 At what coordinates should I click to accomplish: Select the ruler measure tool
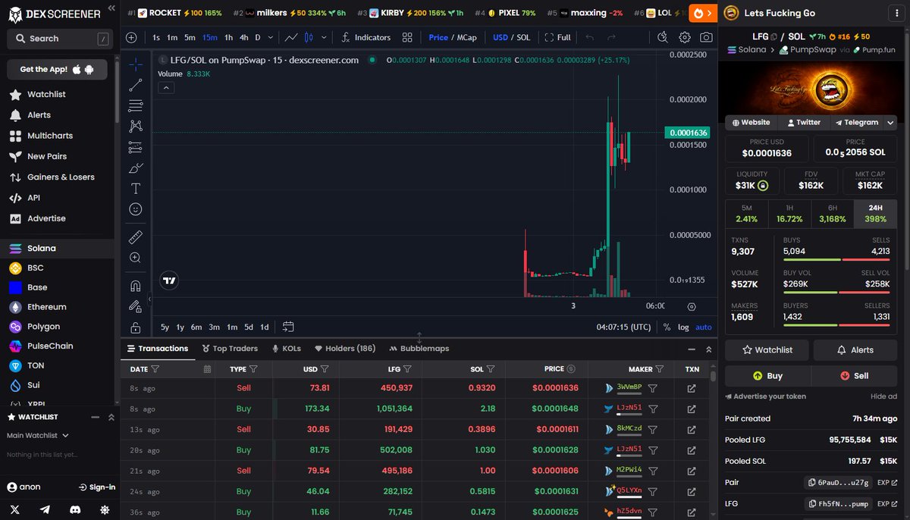[x=136, y=237]
